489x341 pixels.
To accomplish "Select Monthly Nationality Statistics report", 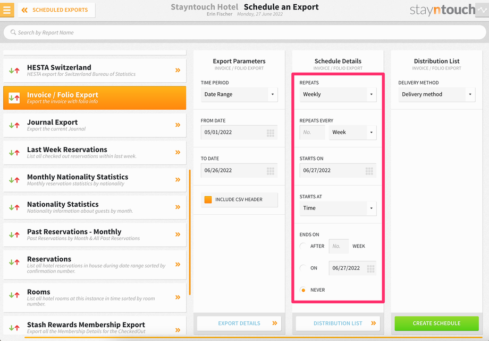I will pyautogui.click(x=95, y=180).
